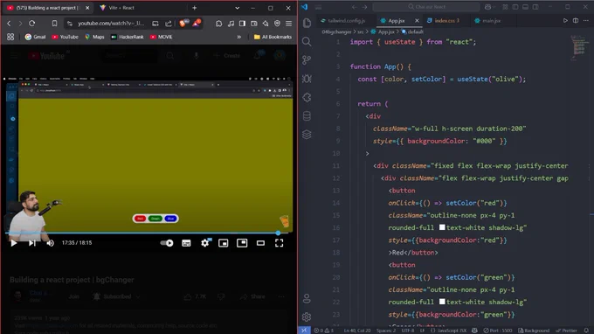Open Gmail bookmark
Image resolution: width=594 pixels, height=334 pixels.
(35, 37)
